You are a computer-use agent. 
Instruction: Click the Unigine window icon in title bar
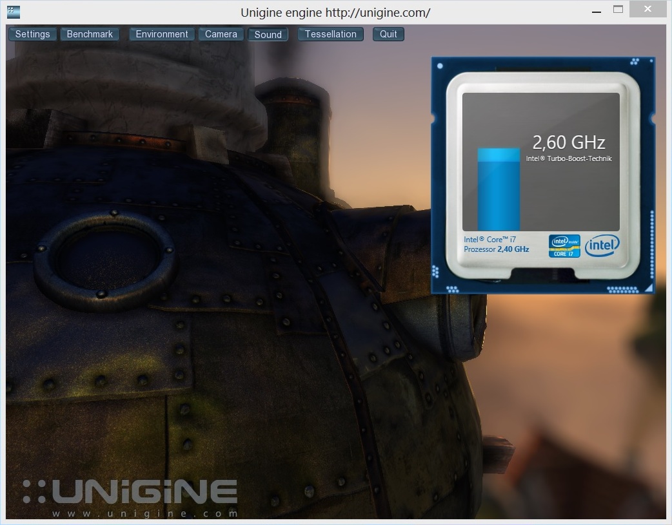pyautogui.click(x=14, y=12)
